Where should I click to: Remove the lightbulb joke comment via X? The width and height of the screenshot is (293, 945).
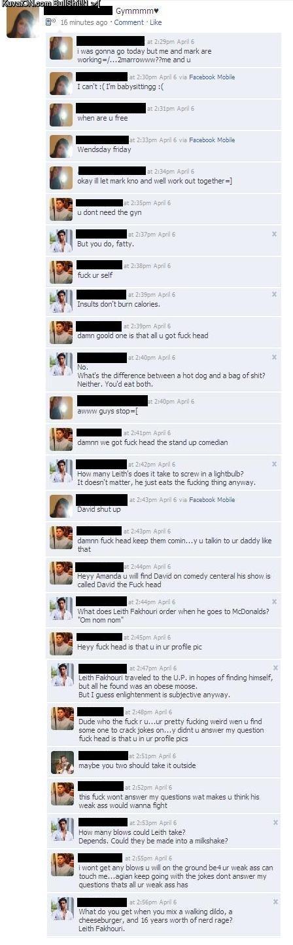(x=274, y=464)
